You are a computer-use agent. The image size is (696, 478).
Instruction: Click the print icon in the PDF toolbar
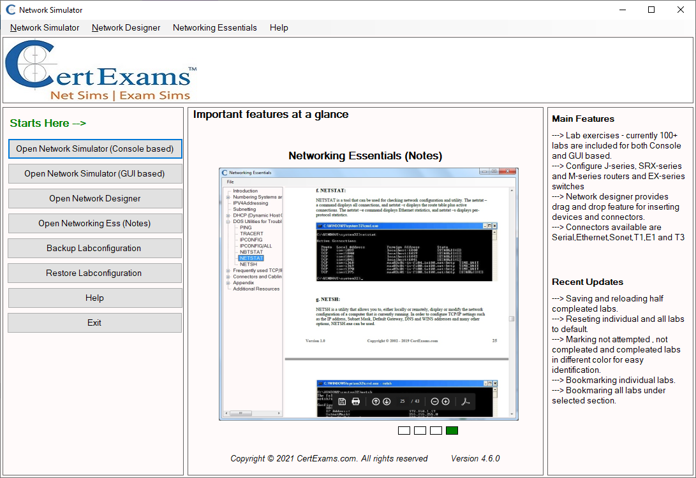(x=355, y=401)
